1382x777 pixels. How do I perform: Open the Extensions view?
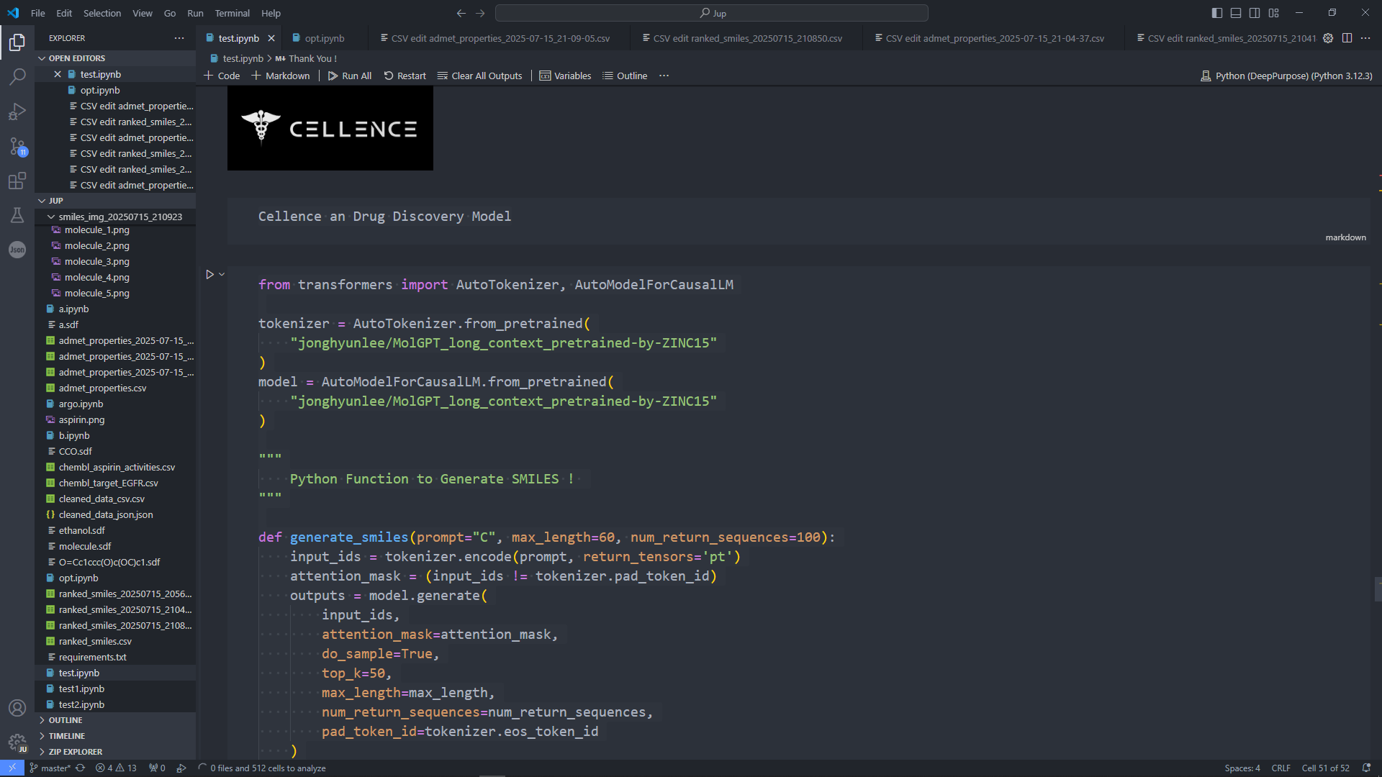[x=17, y=181]
